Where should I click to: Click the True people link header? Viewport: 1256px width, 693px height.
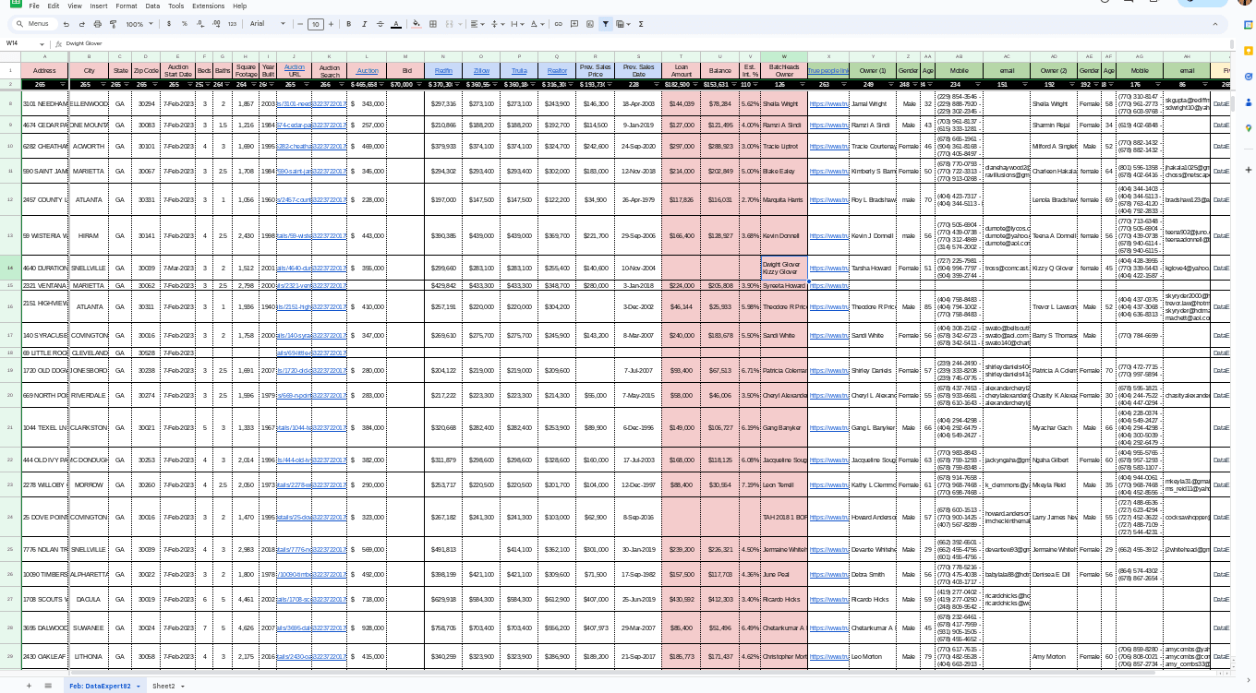(x=828, y=70)
